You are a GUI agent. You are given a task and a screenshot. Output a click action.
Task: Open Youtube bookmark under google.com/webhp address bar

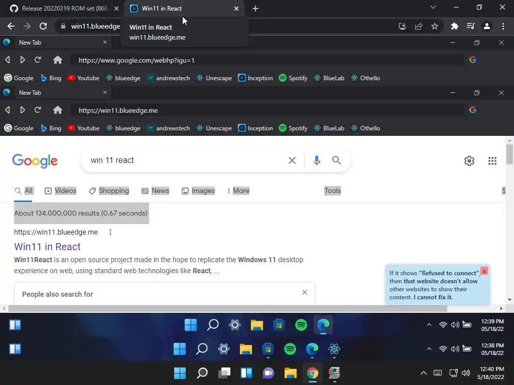83,78
